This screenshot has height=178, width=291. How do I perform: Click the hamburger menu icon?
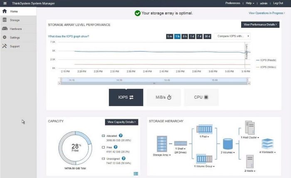pos(4,3)
